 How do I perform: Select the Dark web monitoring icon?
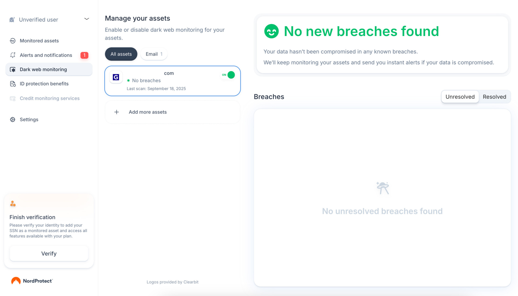[13, 69]
